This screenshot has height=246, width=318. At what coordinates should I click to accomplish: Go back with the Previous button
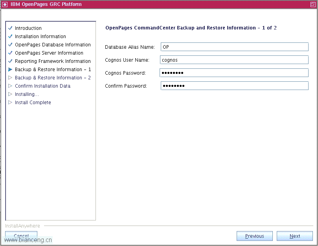point(255,236)
